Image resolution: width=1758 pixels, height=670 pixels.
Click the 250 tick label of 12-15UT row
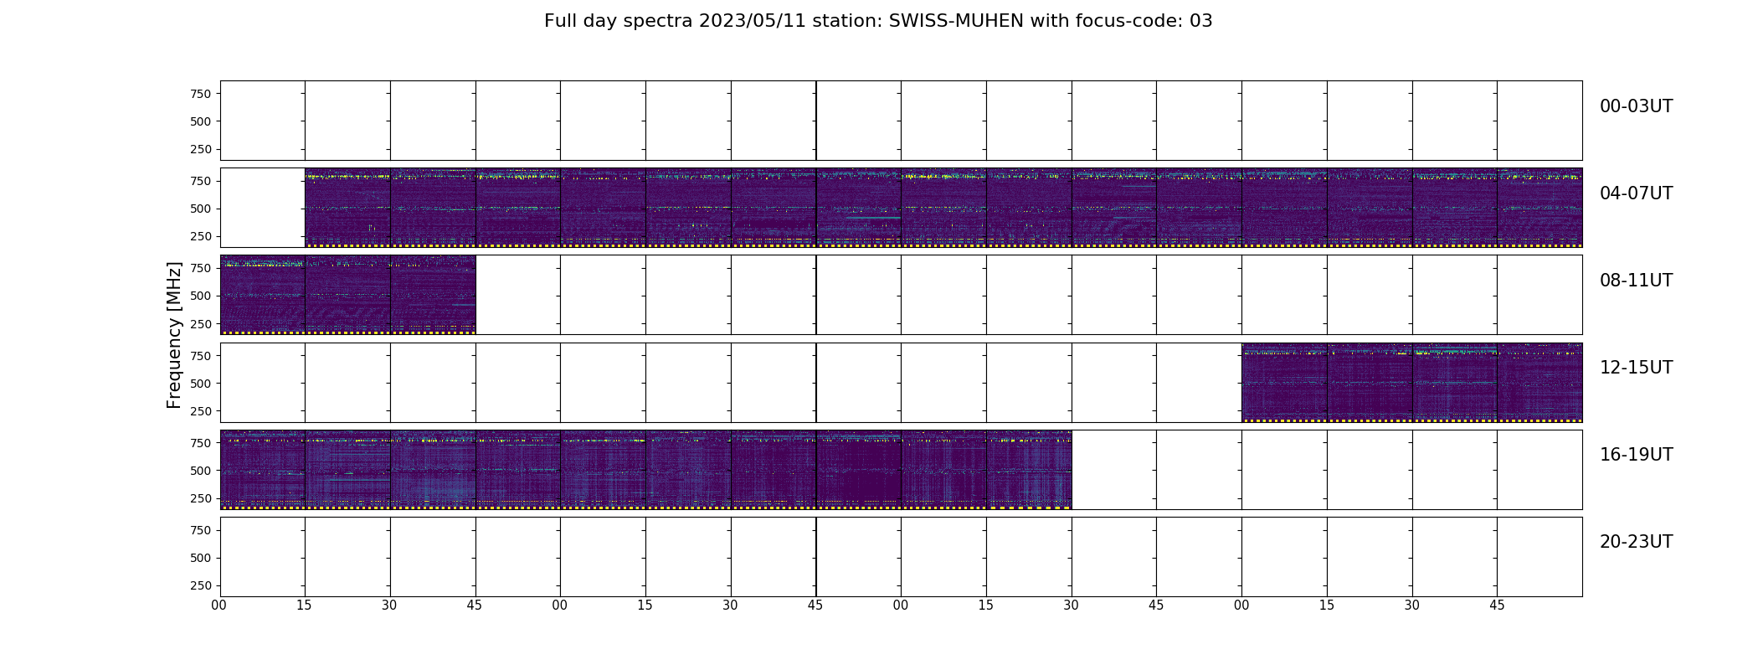pyautogui.click(x=201, y=411)
